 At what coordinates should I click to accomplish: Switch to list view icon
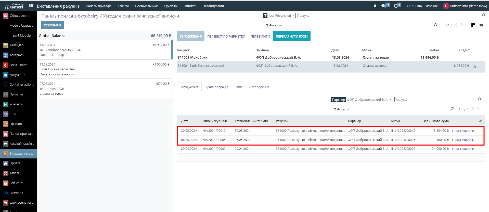click(481, 25)
